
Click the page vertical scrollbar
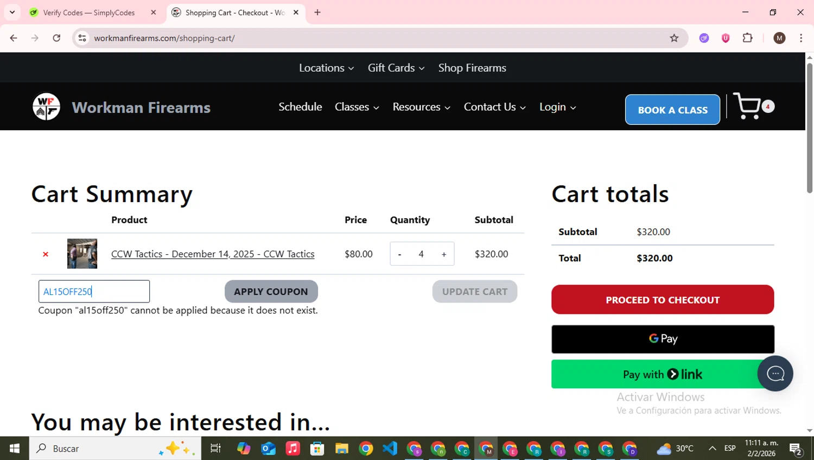[x=810, y=128]
